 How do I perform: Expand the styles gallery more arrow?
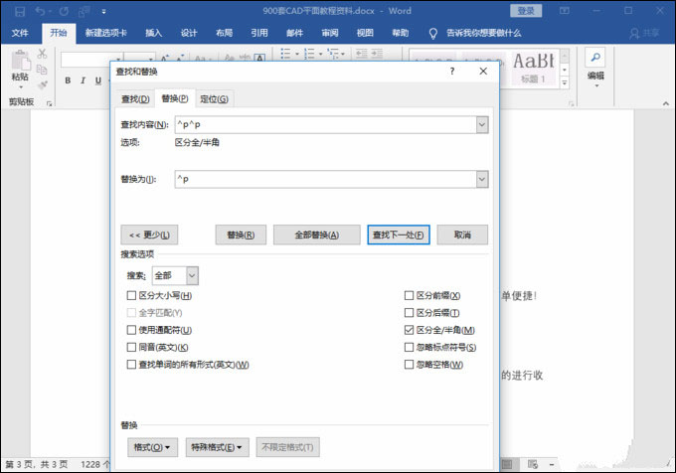click(x=565, y=83)
